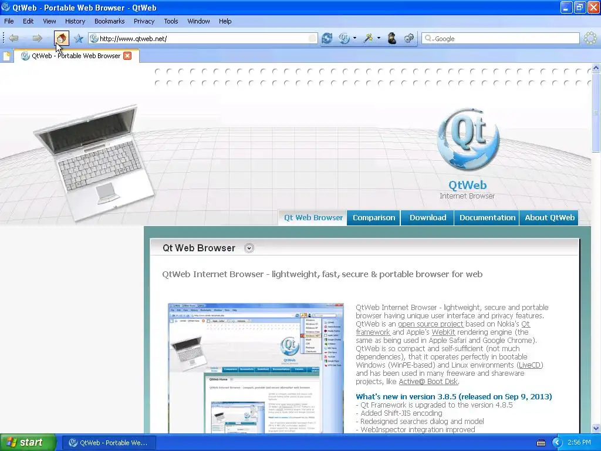Open the Comparison page tab
Screen dimensions: 601x451
pyautogui.click(x=374, y=217)
